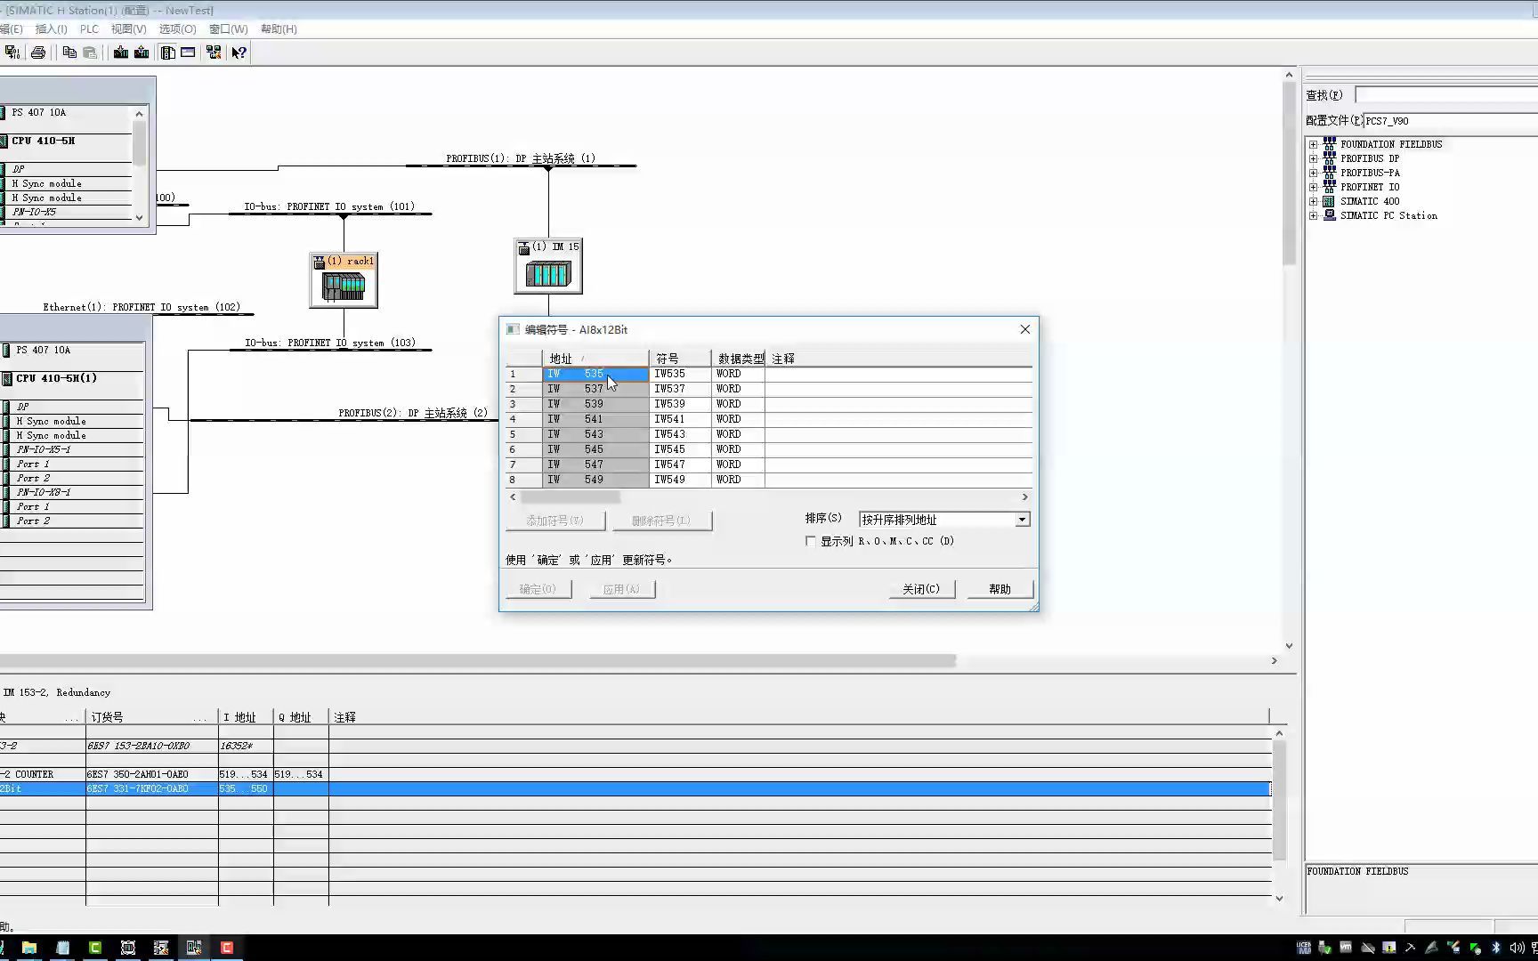Click the Address (地址) column header

coord(595,359)
